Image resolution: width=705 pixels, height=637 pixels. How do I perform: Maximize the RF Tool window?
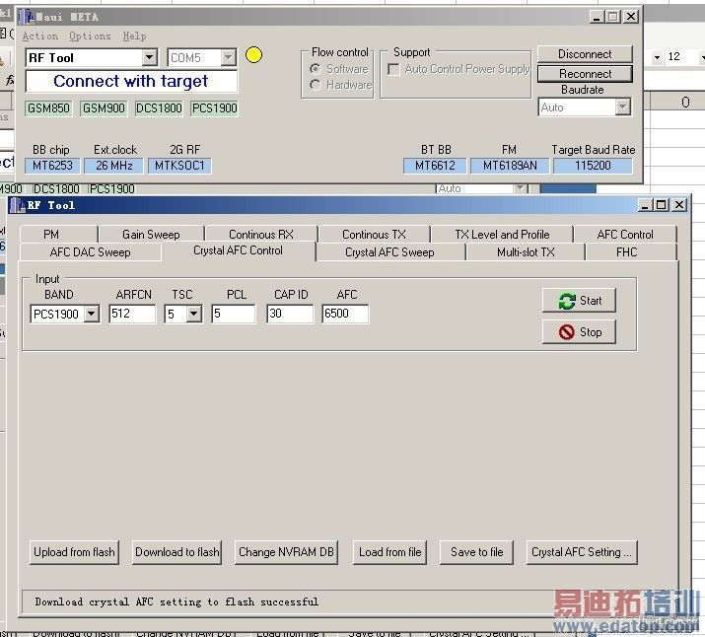pyautogui.click(x=661, y=205)
